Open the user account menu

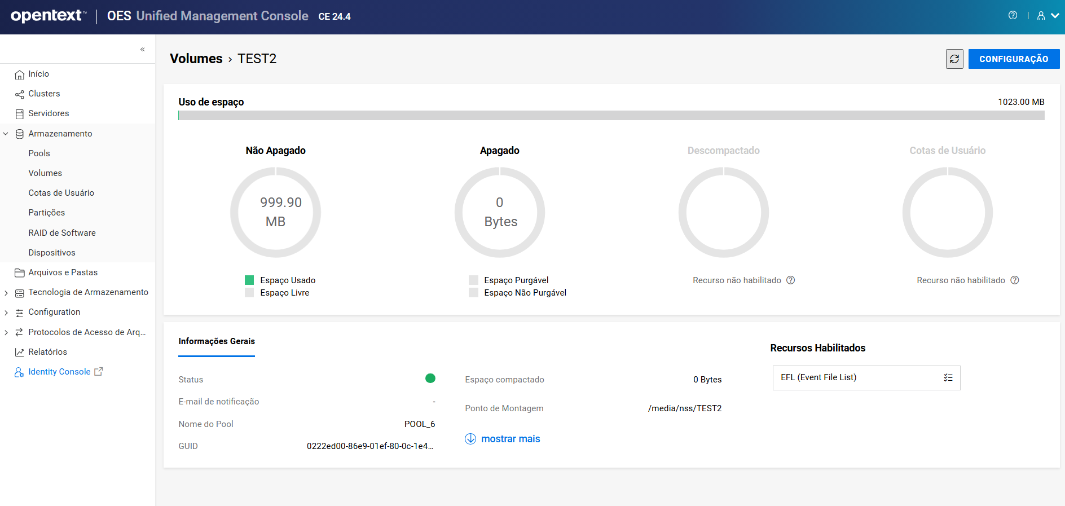point(1047,16)
